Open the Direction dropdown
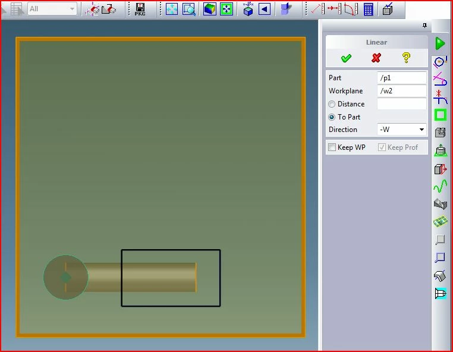This screenshot has height=352, width=453. [401, 130]
